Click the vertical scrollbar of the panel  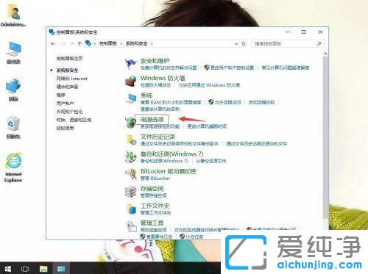[x=325, y=137]
